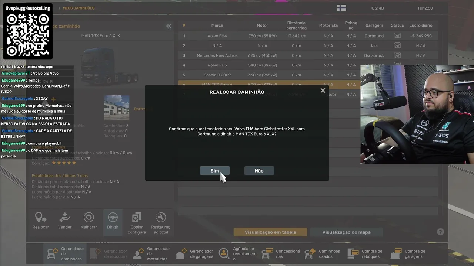Screen dimensions: 474x266
Task: Click the Kiel garage cell
Action: tap(374, 46)
